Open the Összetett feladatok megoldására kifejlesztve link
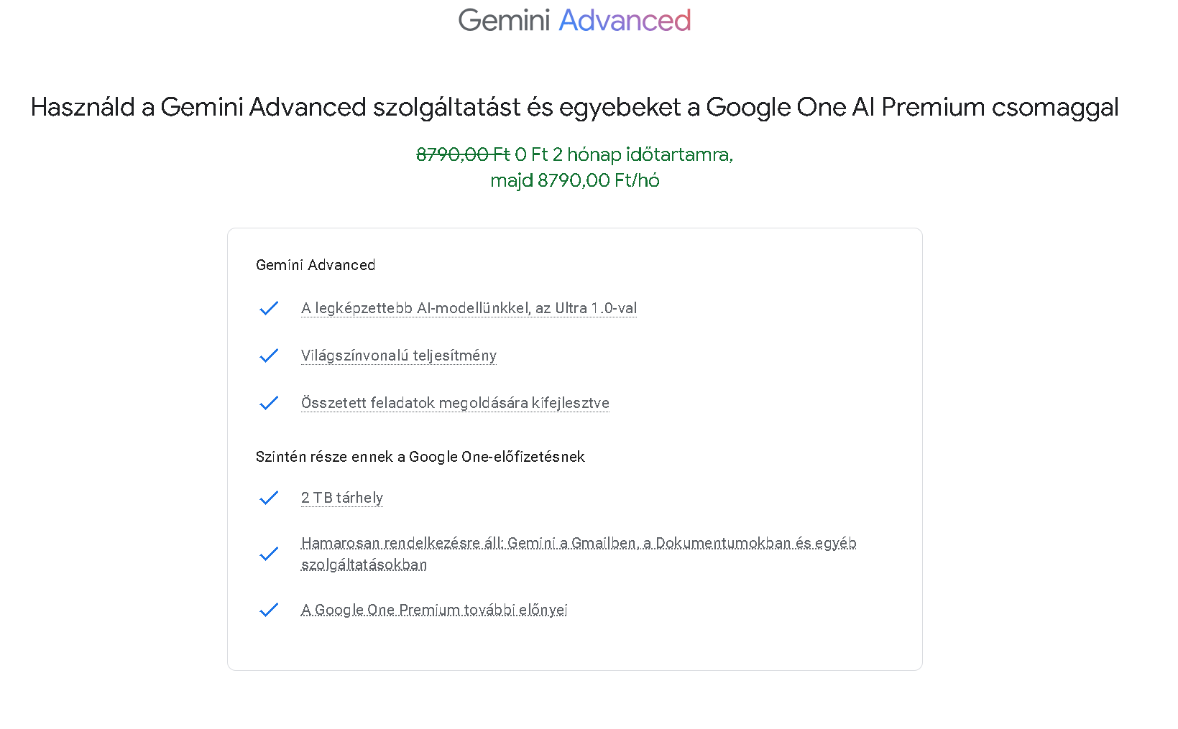Image resolution: width=1178 pixels, height=729 pixels. click(x=455, y=403)
